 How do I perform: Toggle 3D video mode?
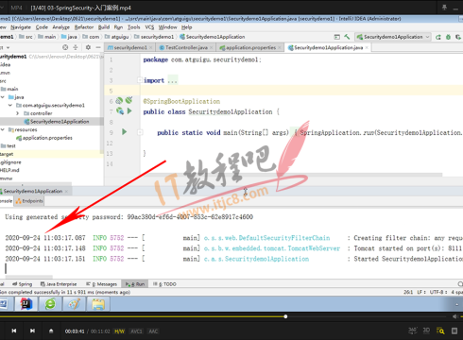click(x=426, y=331)
